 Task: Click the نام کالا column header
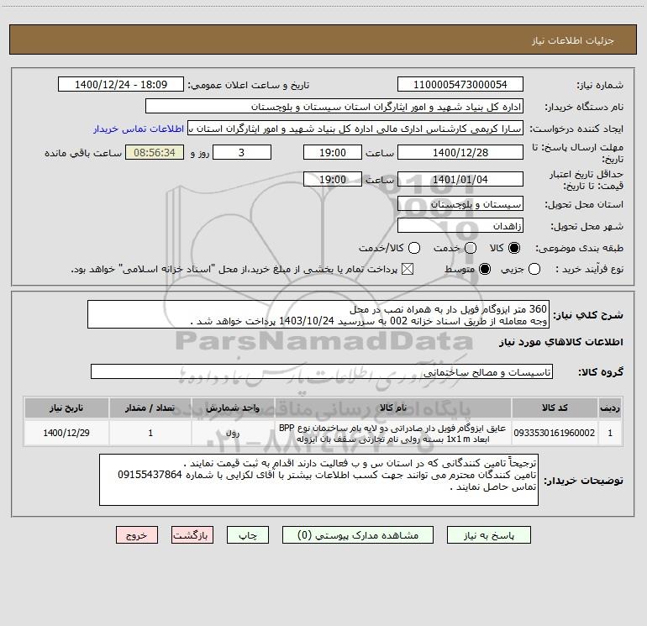pos(393,408)
